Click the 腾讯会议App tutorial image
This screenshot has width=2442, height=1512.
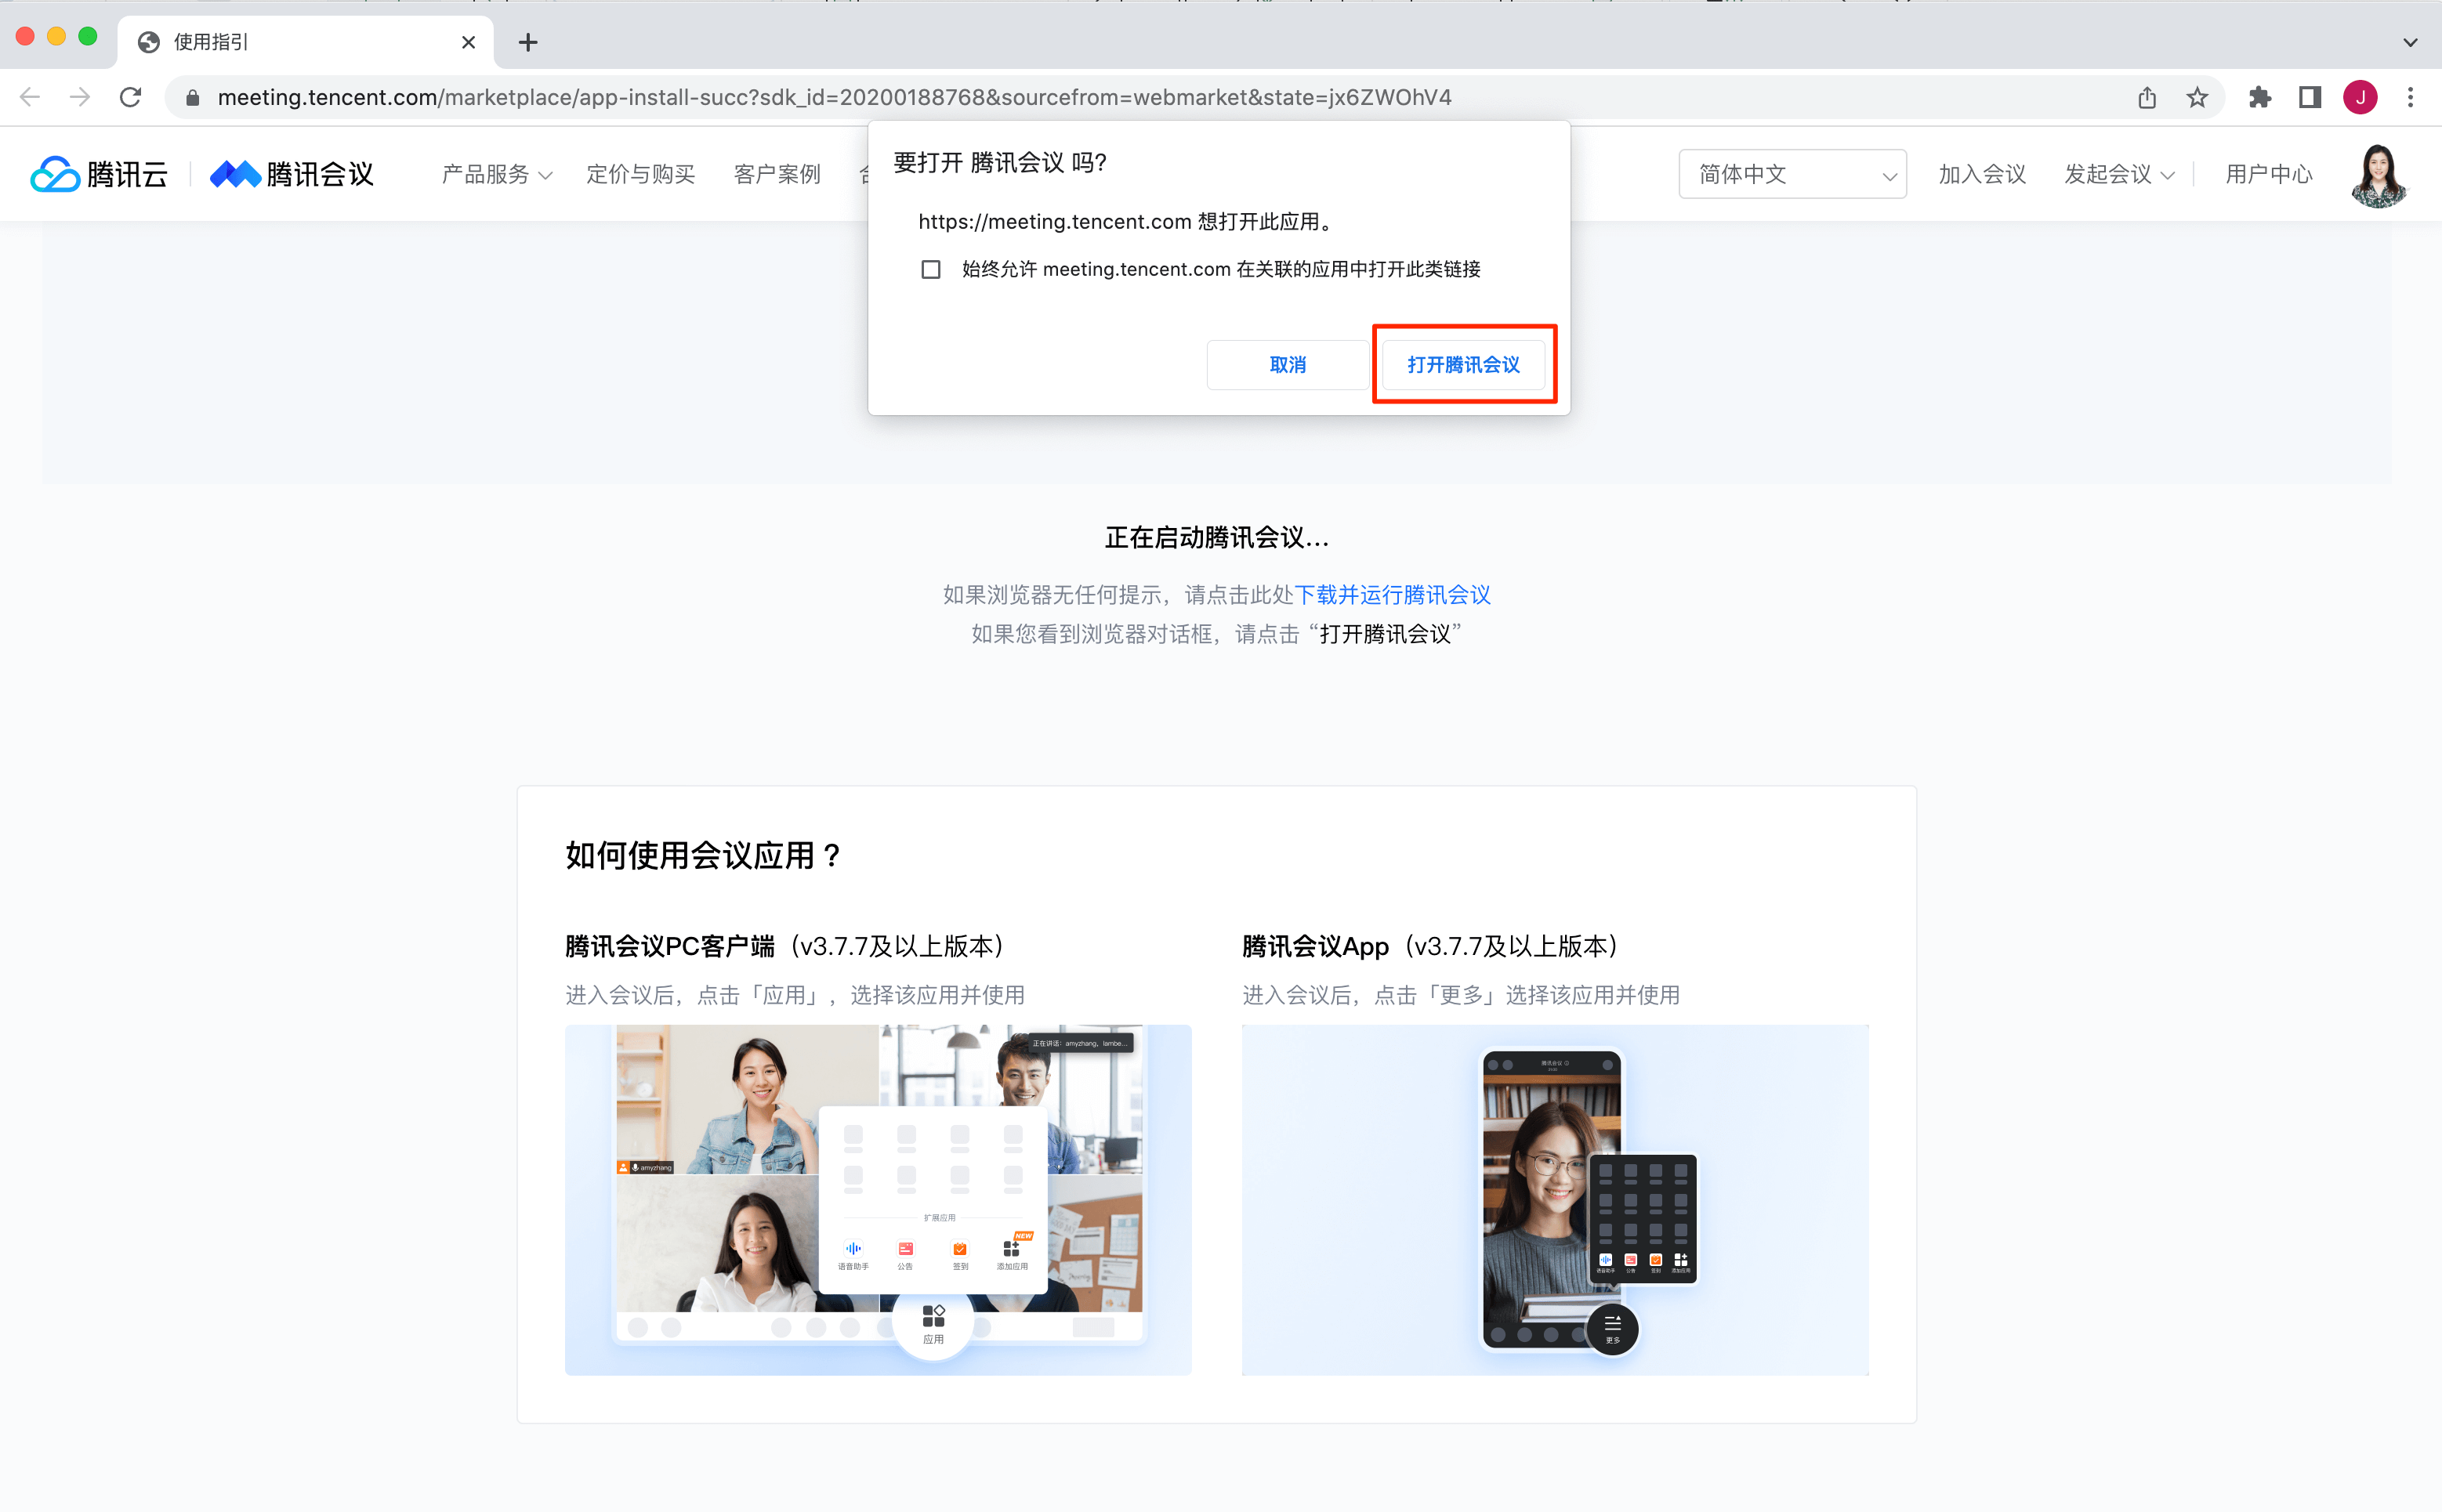click(x=1555, y=1199)
